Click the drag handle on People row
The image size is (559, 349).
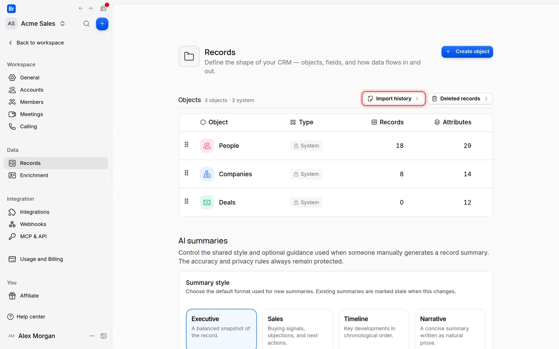click(x=187, y=144)
